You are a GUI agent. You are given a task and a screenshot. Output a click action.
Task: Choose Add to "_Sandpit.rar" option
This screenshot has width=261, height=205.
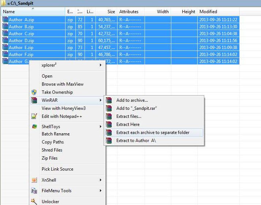[137, 108]
